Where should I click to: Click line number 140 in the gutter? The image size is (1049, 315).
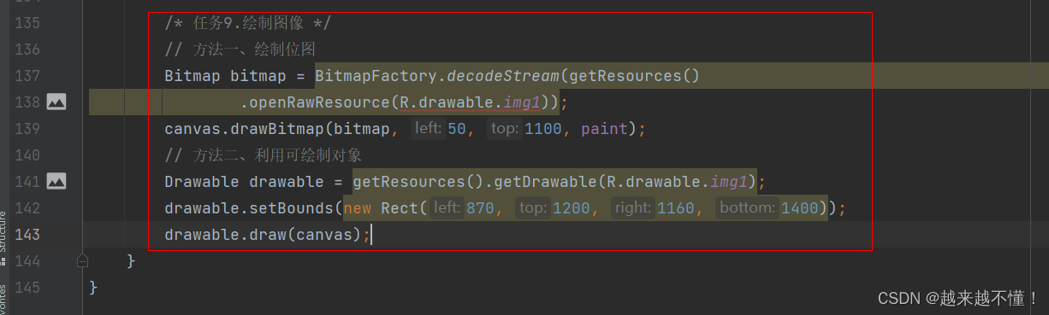pos(27,155)
